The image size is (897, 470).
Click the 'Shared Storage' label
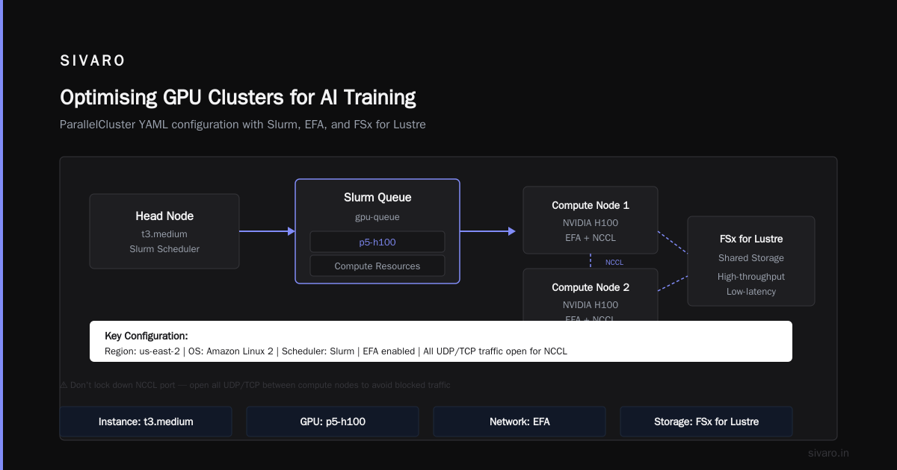751,258
